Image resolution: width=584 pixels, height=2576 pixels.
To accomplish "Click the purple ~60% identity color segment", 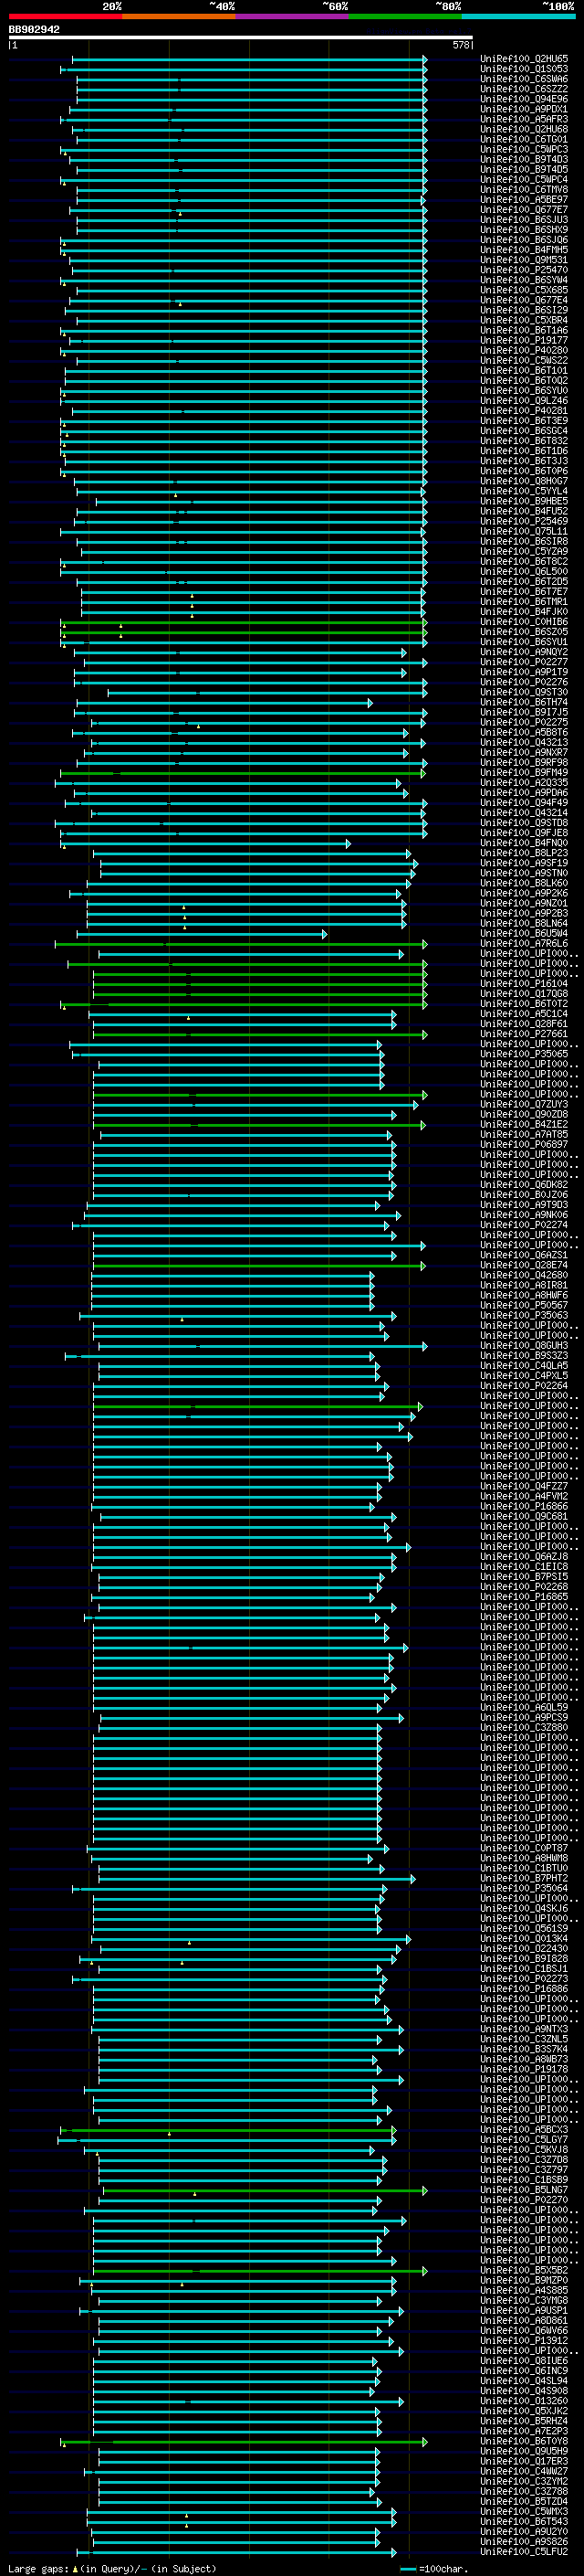I will click(x=293, y=16).
